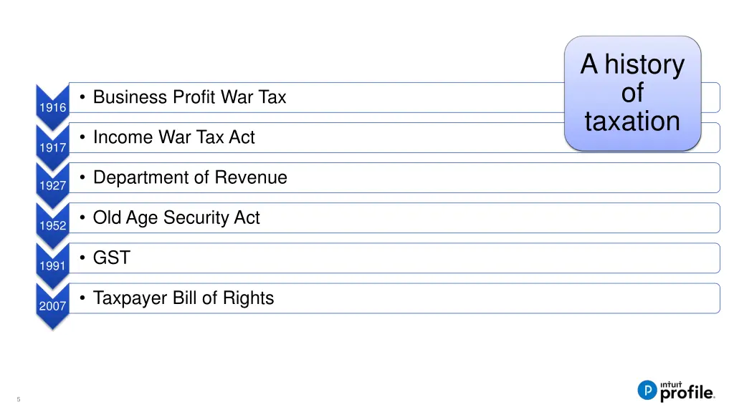Select the Old Age Security Act entry
Image resolution: width=734 pixels, height=412 pixels.
(176, 217)
